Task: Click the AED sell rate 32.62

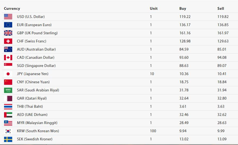Action: tap(222, 115)
